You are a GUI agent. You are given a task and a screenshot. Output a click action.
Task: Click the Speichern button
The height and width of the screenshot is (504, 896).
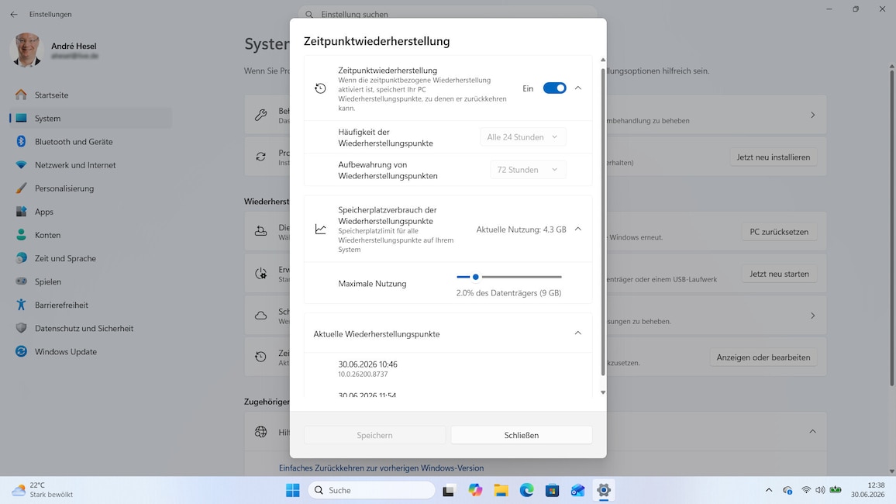(x=374, y=435)
